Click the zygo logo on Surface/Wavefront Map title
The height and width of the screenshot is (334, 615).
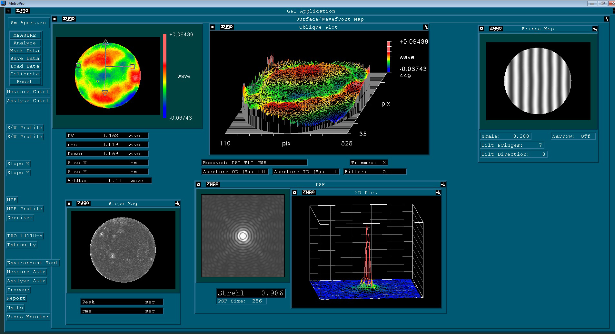coord(69,19)
